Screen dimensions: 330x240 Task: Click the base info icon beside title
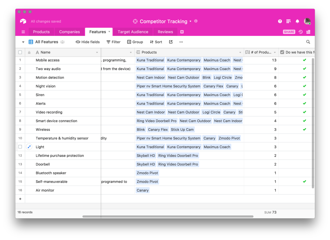point(196,21)
